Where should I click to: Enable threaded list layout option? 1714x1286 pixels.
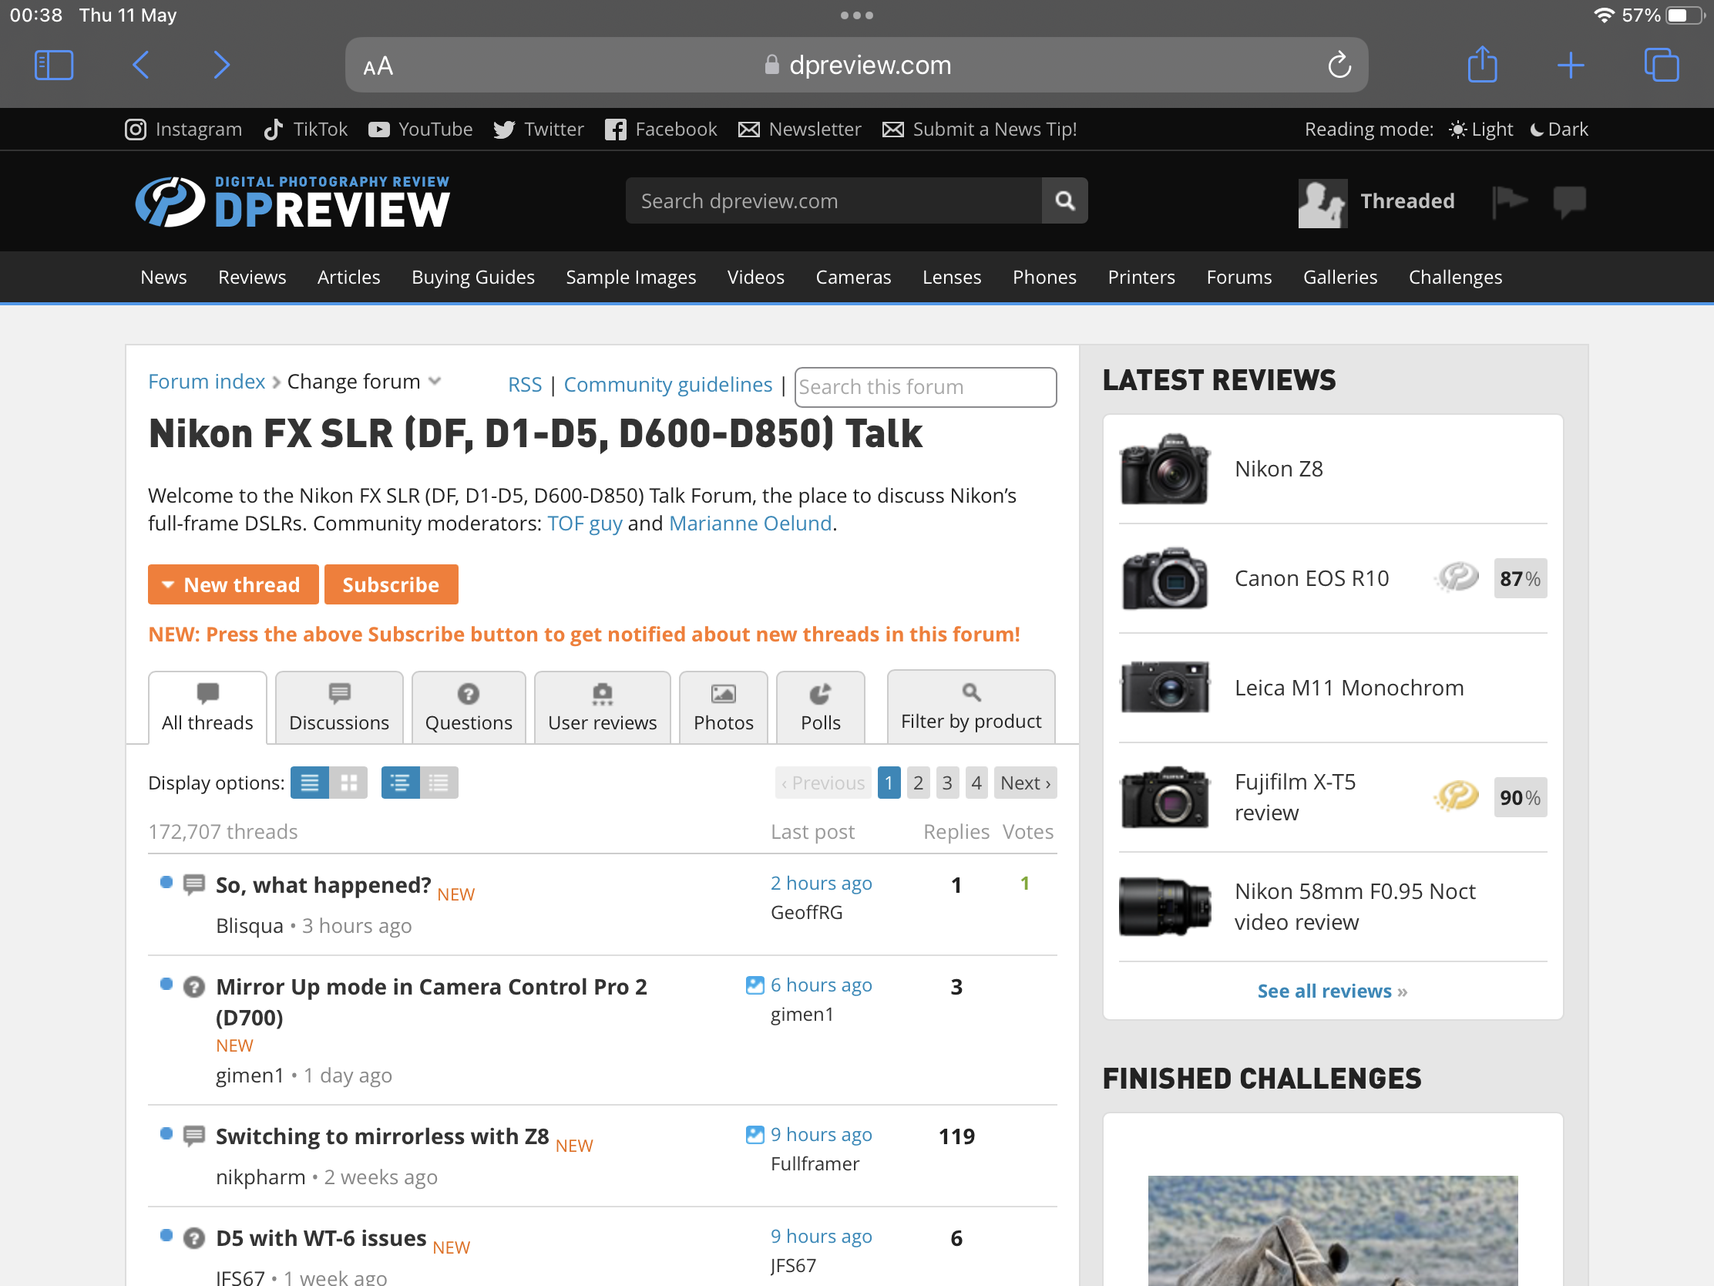point(400,783)
